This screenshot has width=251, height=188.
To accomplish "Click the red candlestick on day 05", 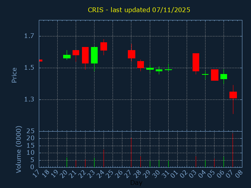I will tap(215, 75).
